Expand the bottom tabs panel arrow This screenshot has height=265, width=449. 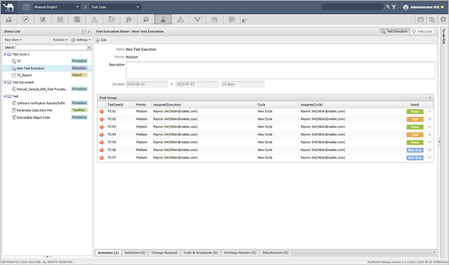(434, 252)
